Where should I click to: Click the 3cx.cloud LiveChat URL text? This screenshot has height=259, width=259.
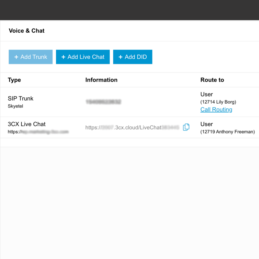[132, 128]
